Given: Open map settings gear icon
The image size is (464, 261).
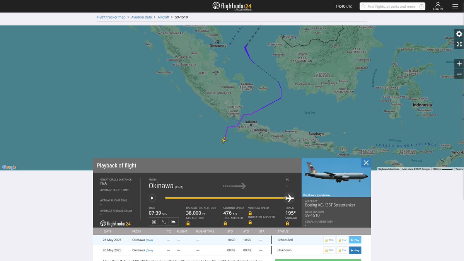Looking at the screenshot, I should [x=459, y=34].
